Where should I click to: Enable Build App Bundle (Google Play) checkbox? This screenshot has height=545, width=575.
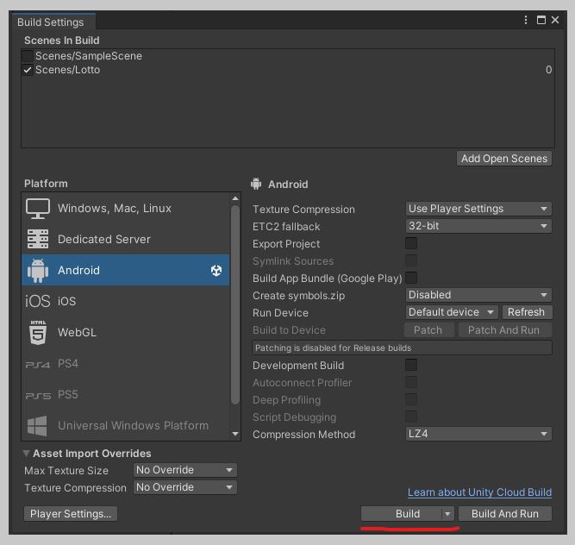point(411,278)
